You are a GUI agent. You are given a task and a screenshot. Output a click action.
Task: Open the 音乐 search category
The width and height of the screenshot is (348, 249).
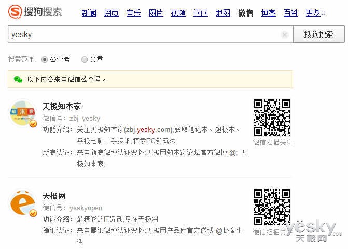[134, 13]
